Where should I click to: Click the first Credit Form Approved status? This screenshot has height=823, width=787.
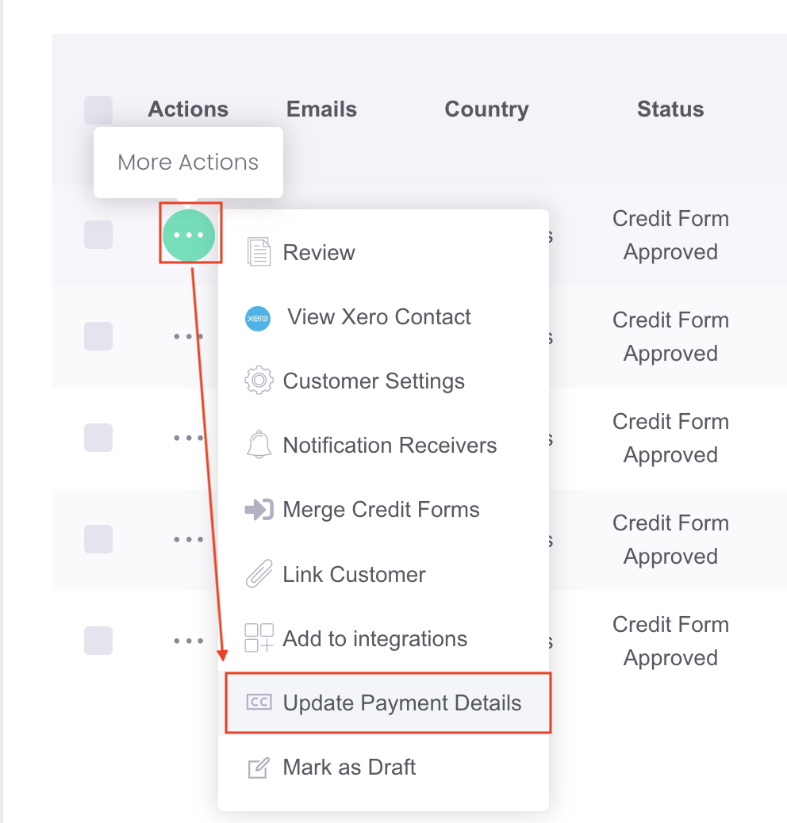coord(670,235)
